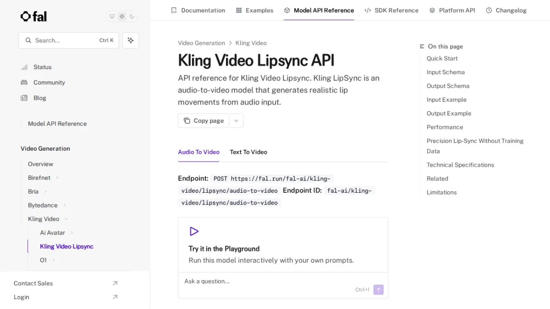
Task: Click the send question arrow button
Action: click(x=378, y=289)
